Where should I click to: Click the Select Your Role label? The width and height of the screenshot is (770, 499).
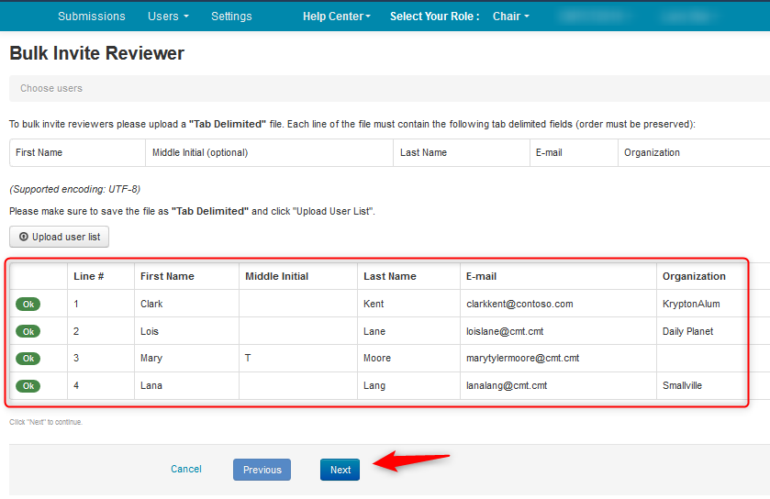(435, 17)
